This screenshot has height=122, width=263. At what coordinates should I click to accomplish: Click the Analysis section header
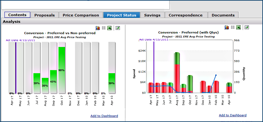(x=12, y=22)
